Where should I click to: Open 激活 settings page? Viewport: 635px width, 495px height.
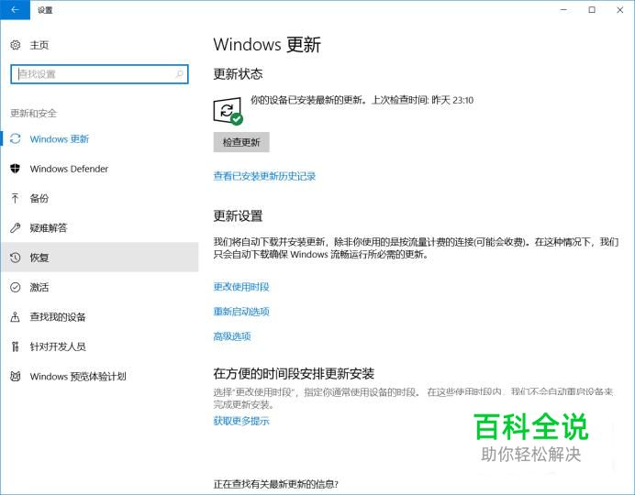tap(99, 287)
